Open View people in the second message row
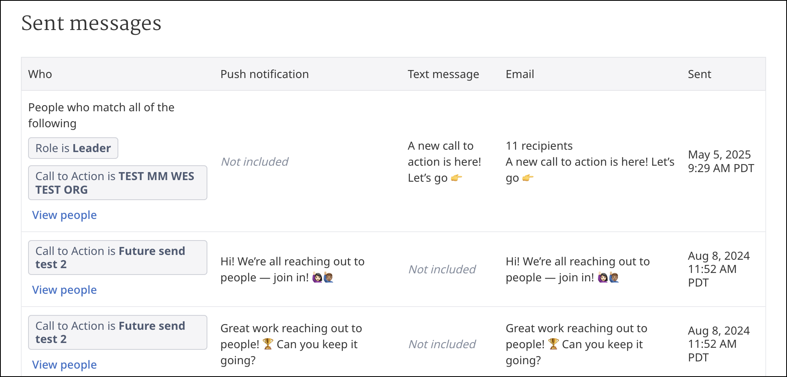Viewport: 787px width, 377px height. tap(64, 290)
